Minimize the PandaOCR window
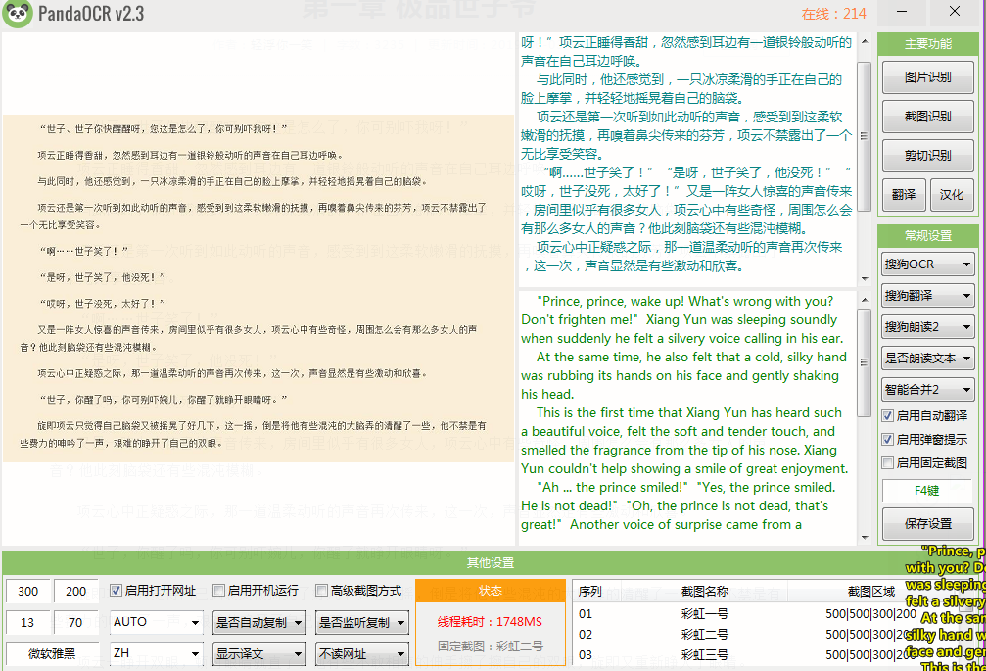This screenshot has width=986, height=671. coord(902,12)
